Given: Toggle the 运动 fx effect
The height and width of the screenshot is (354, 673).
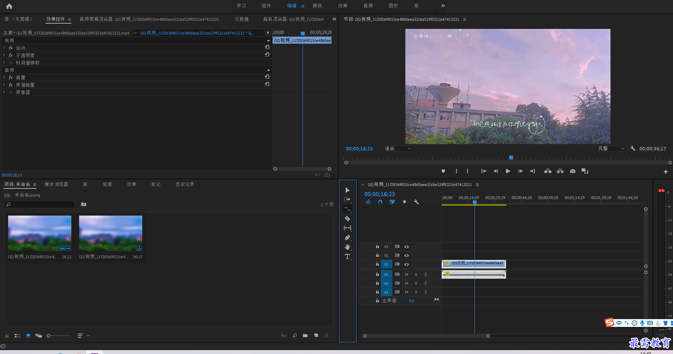Looking at the screenshot, I should (x=11, y=48).
